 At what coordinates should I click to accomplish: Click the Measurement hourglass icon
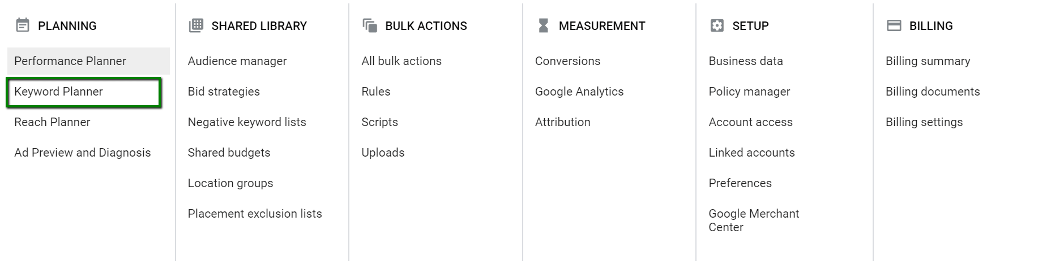544,25
